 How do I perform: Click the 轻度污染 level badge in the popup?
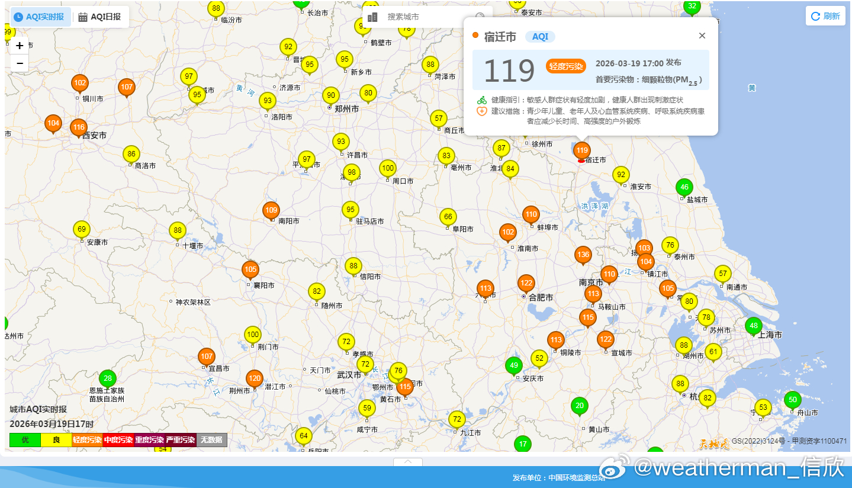coord(565,66)
